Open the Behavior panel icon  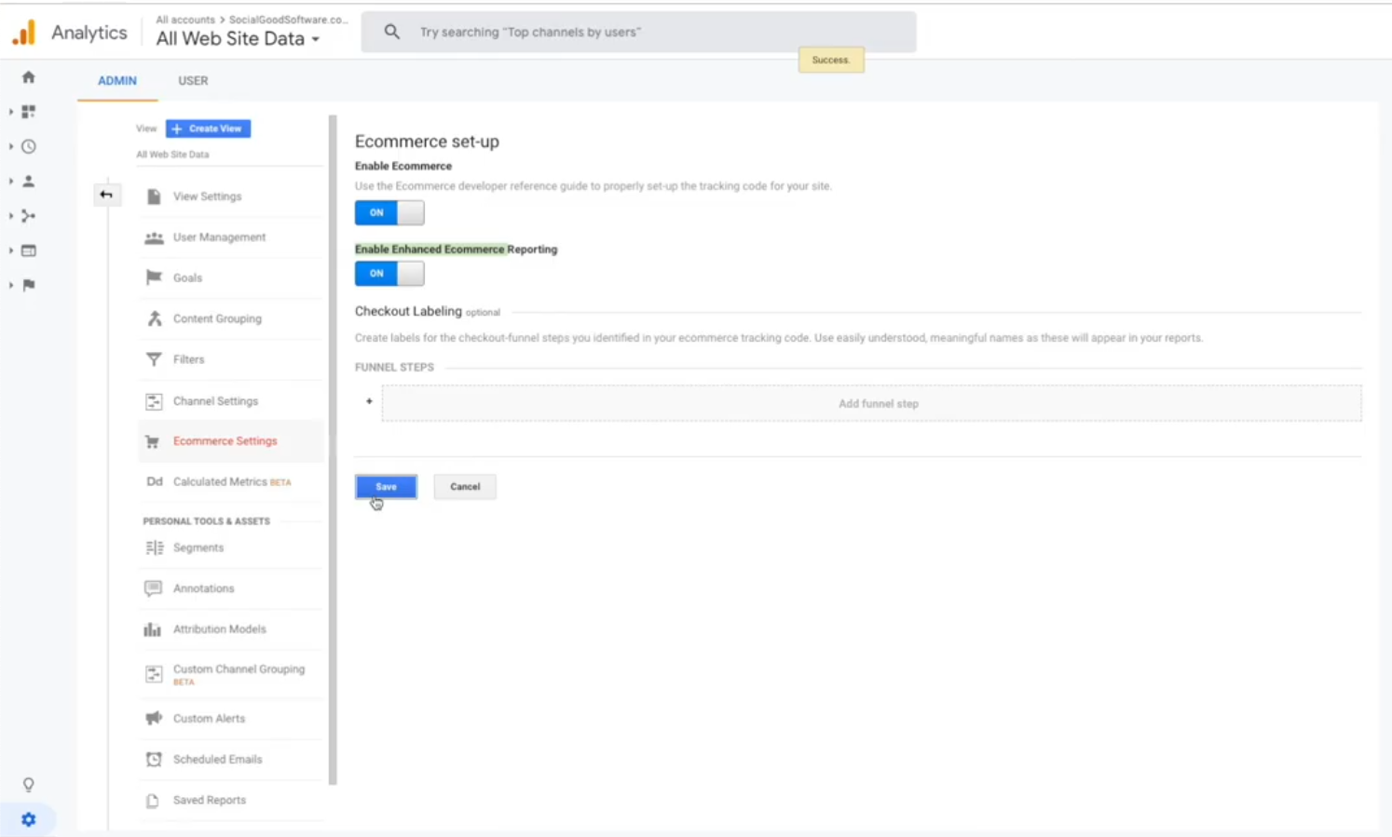click(x=28, y=250)
